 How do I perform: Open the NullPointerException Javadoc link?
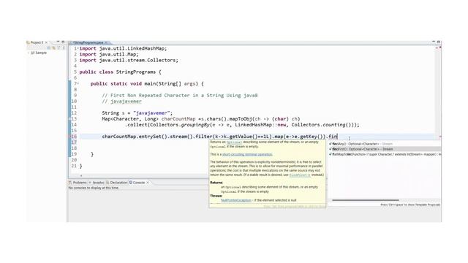[x=236, y=200]
